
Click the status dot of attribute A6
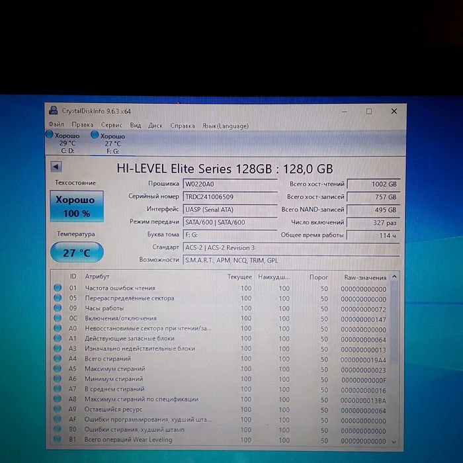[58, 378]
